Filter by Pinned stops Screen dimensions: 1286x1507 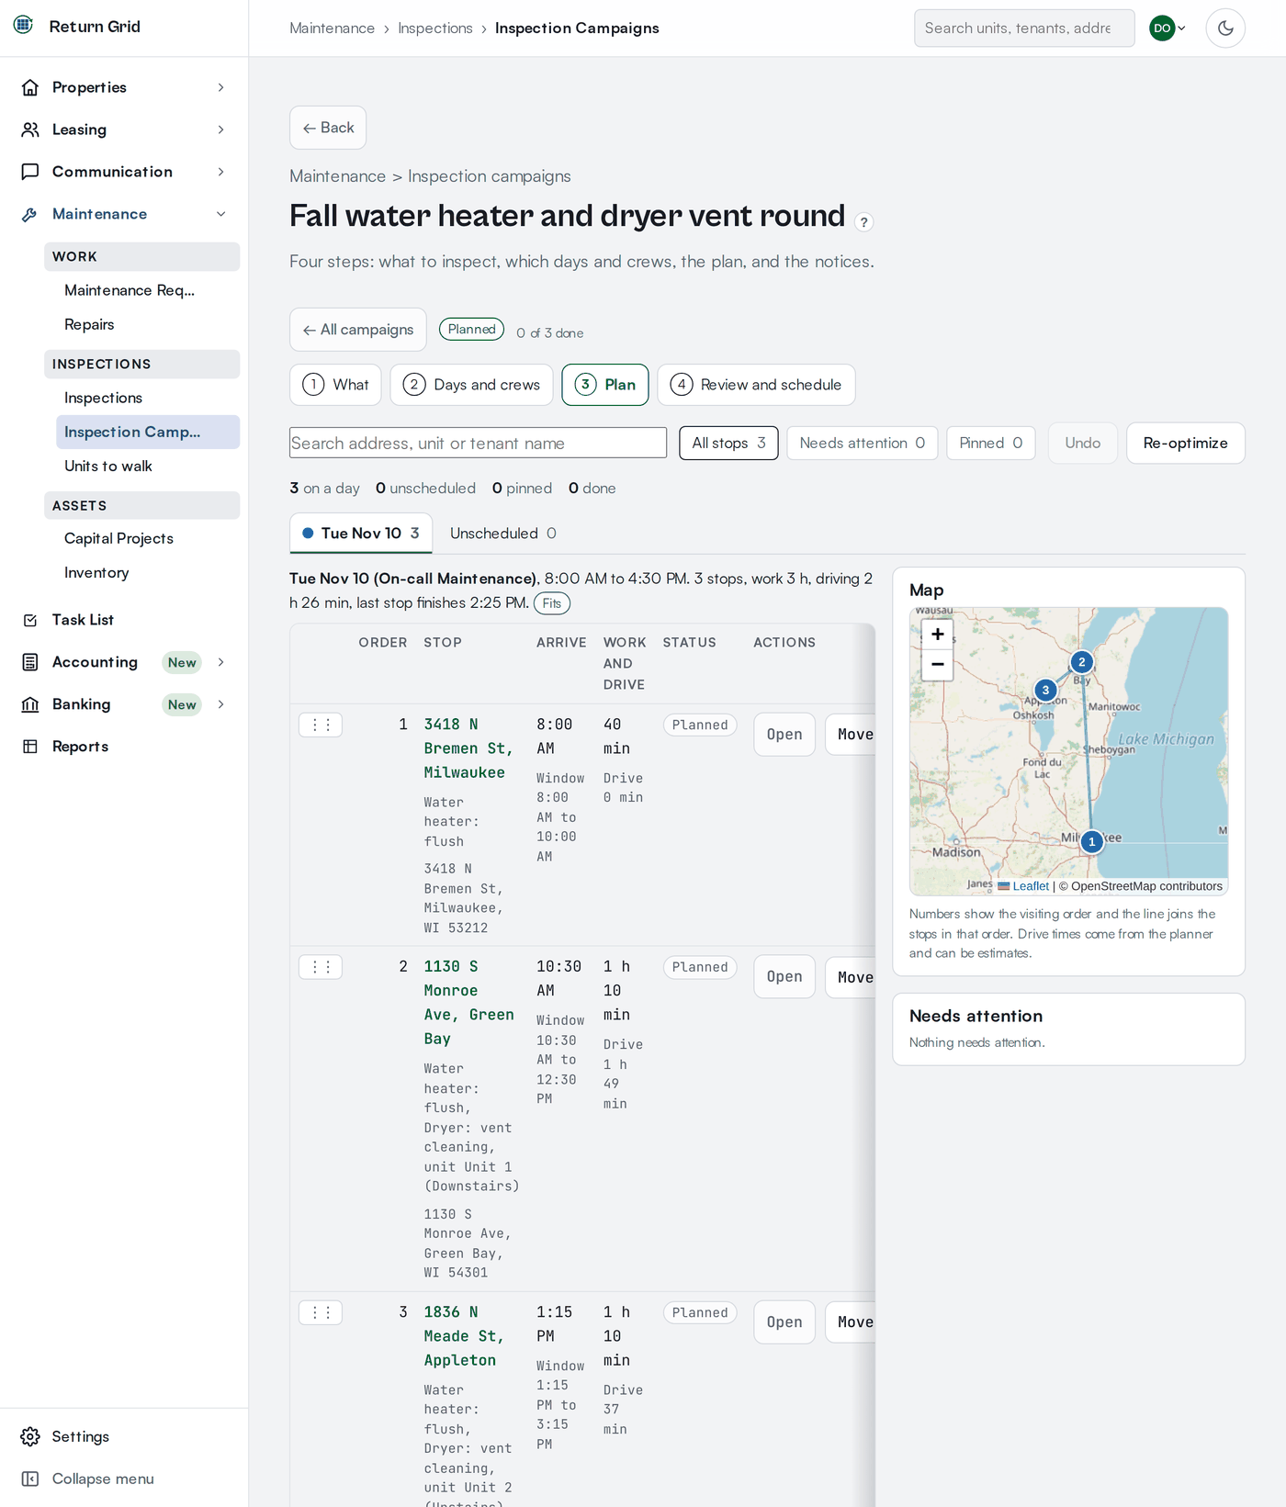click(x=990, y=443)
